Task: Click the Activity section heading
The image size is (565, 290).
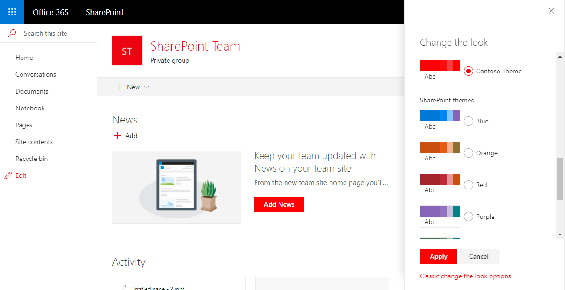Action: 129,262
